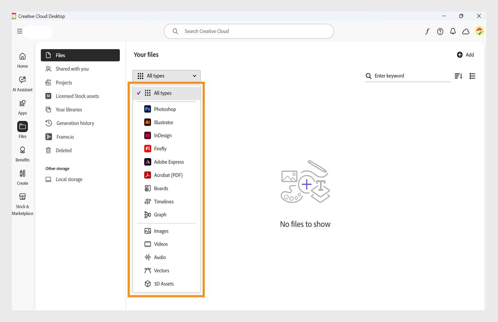Filter files by Images
This screenshot has width=498, height=322.
167,231
